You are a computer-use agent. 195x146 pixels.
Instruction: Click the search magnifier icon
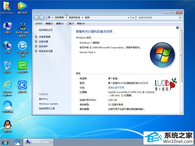tap(180, 18)
